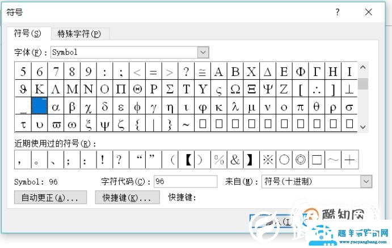Select the vertical bar symbol in grid
The image size is (392, 248).
pos(154,123)
